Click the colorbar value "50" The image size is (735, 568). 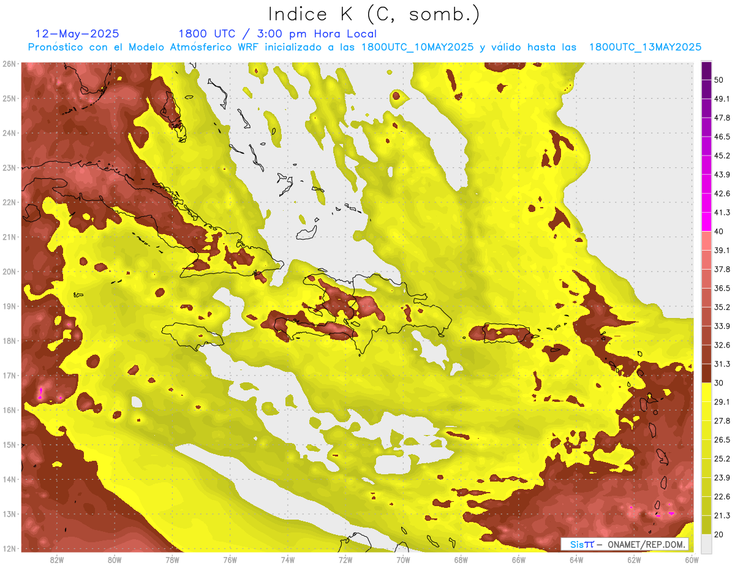click(720, 80)
